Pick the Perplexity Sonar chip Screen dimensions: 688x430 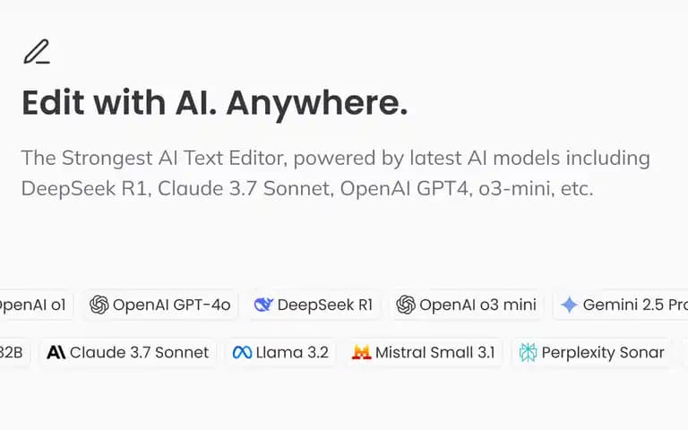click(x=592, y=352)
